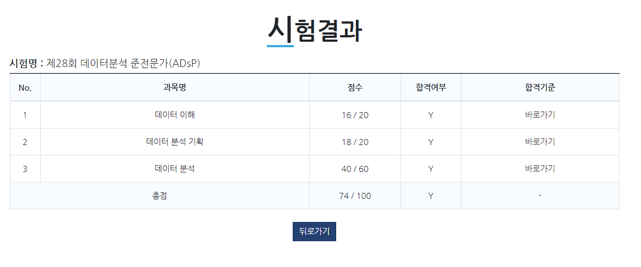This screenshot has height=267, width=641.
Task: Click the 시험결과 page heading
Action: [x=314, y=30]
